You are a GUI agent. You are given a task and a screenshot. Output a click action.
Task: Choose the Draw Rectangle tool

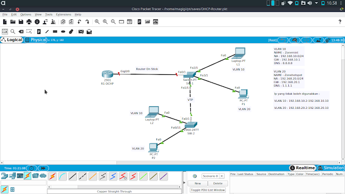[55, 31]
